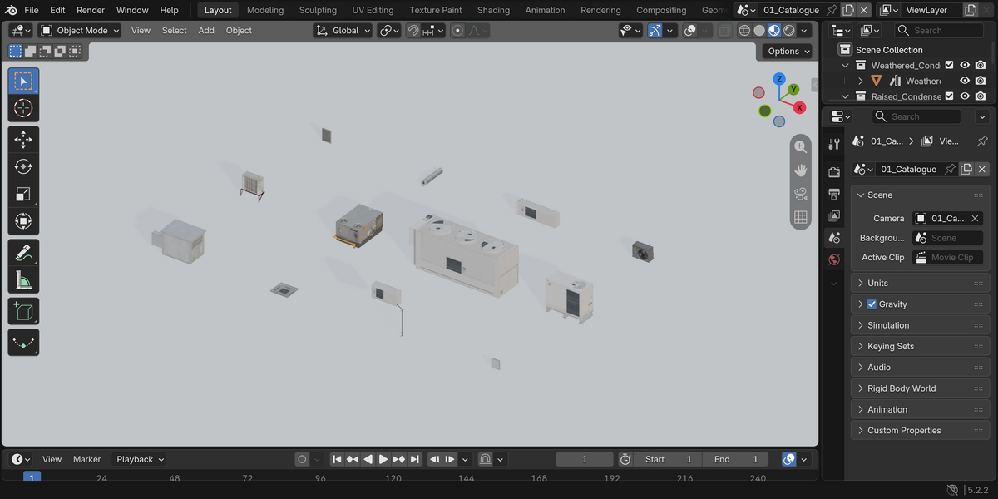Switch perspective/orthographic with grid icon
Viewport: 998px width, 499px height.
tap(800, 217)
